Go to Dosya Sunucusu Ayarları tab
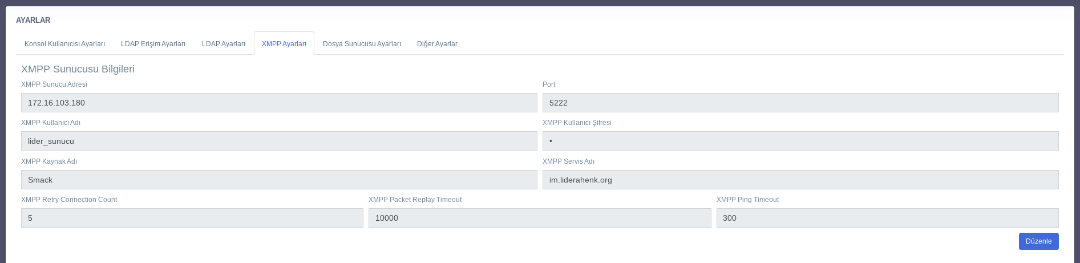This screenshot has height=263, width=1080. 362,44
